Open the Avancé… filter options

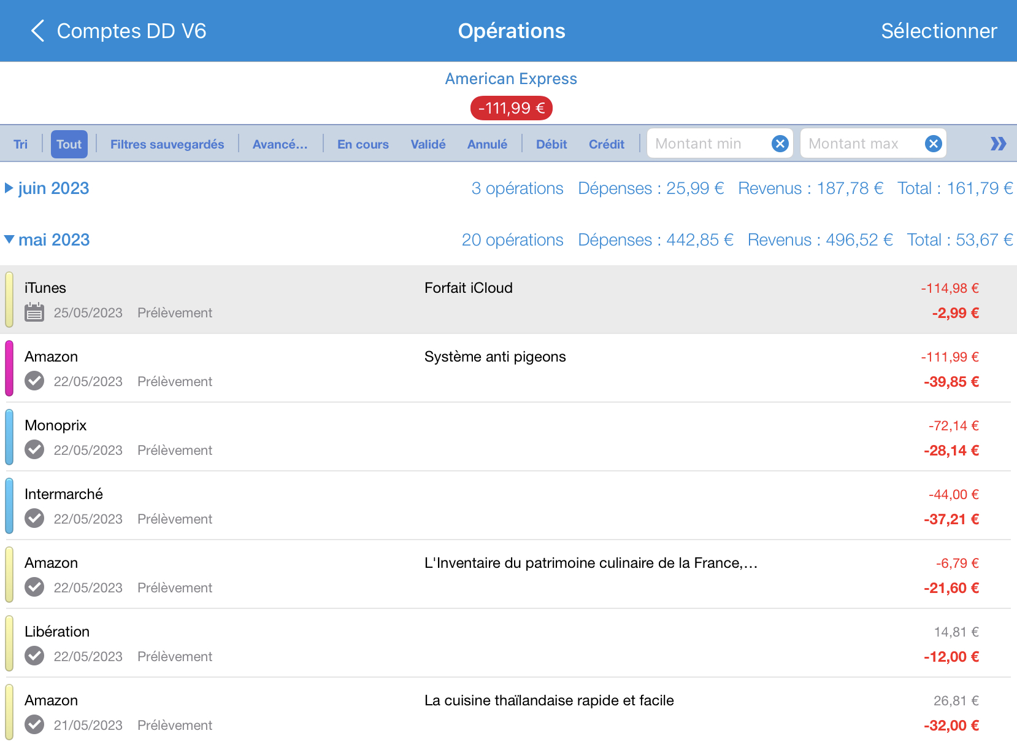(280, 144)
